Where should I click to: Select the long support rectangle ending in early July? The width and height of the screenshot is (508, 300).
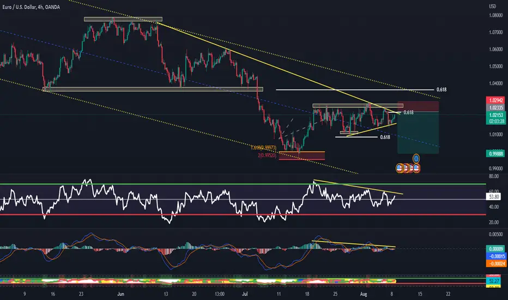pyautogui.click(x=153, y=89)
